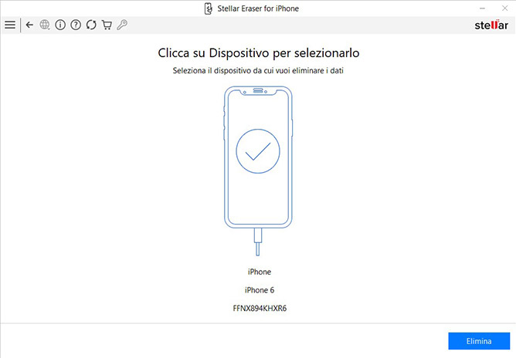Click the Stellar Eraser app title icon
Screen dimensions: 516x358
click(x=208, y=8)
